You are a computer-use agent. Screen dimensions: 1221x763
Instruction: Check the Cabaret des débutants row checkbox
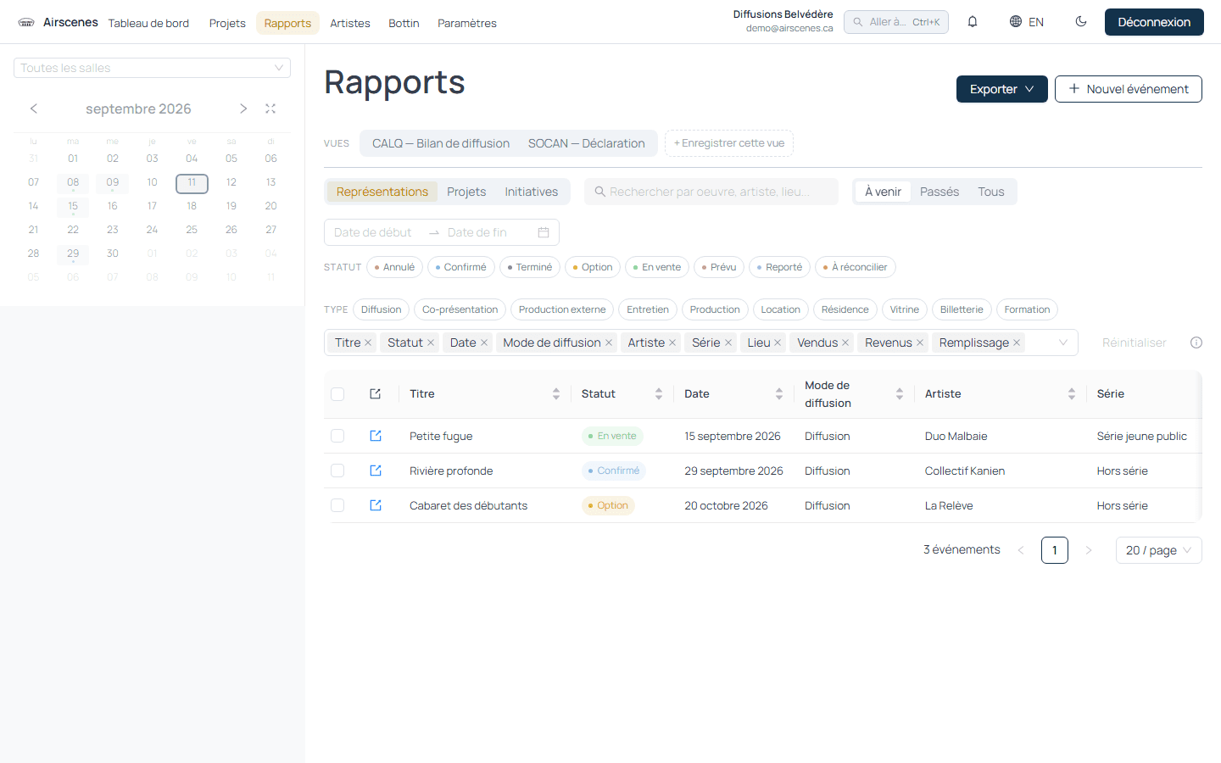click(x=337, y=505)
